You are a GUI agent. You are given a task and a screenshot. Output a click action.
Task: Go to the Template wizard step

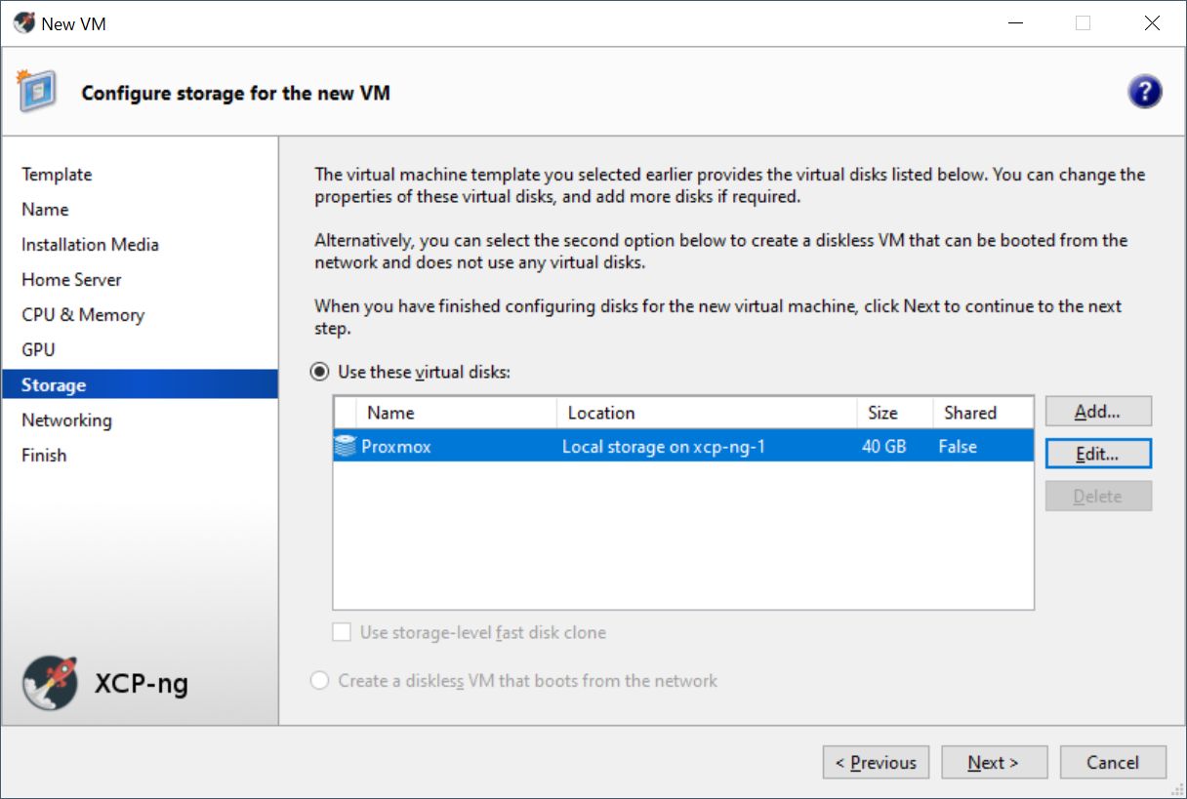coord(57,175)
